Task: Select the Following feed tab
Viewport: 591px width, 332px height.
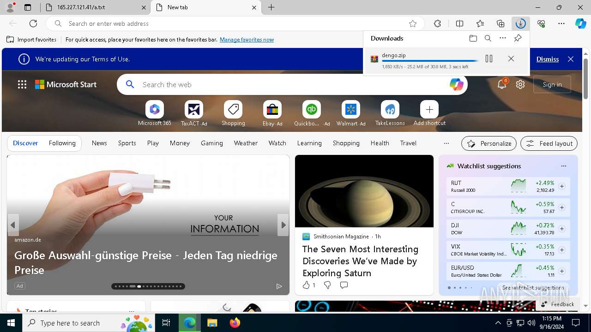Action: click(x=62, y=143)
